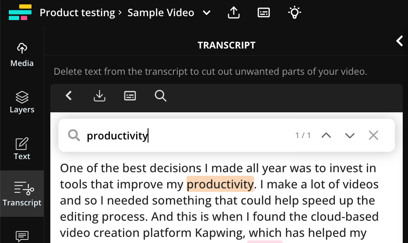The image size is (408, 243).
Task: Collapse the Transcript side panel
Action: pos(399,41)
